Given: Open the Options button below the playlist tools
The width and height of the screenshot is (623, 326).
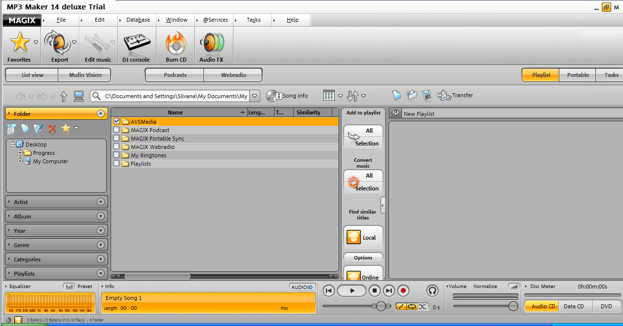Looking at the screenshot, I should pos(363,257).
